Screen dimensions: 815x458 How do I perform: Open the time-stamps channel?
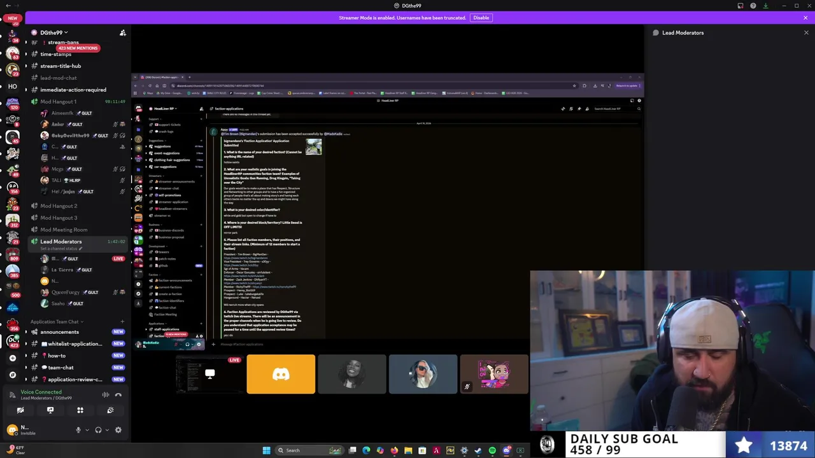(56, 54)
